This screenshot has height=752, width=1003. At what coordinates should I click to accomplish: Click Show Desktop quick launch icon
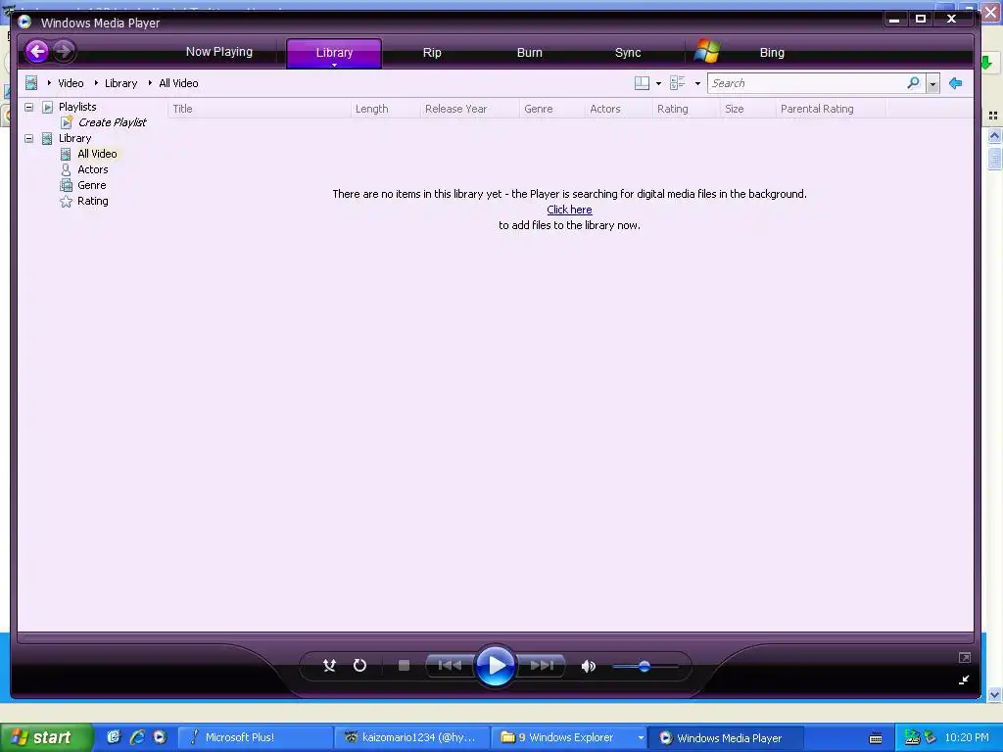(x=114, y=737)
